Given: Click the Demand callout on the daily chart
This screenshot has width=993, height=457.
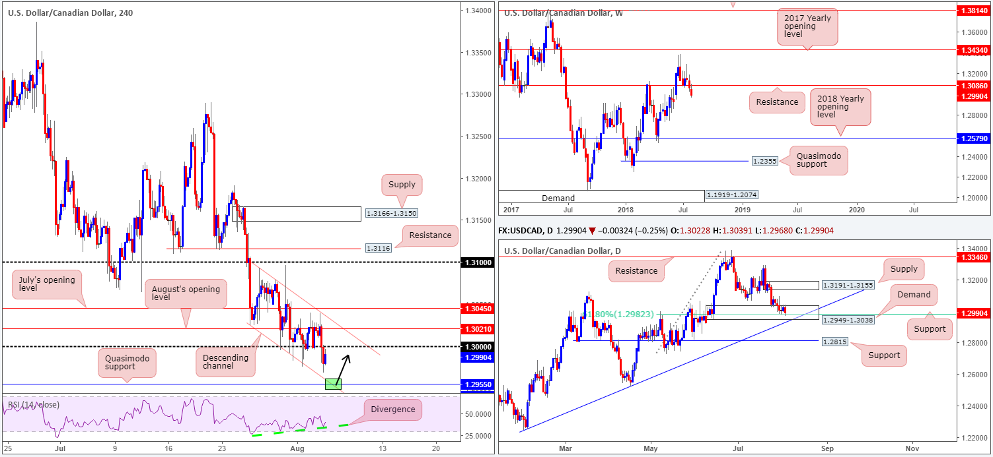Looking at the screenshot, I should [x=914, y=295].
